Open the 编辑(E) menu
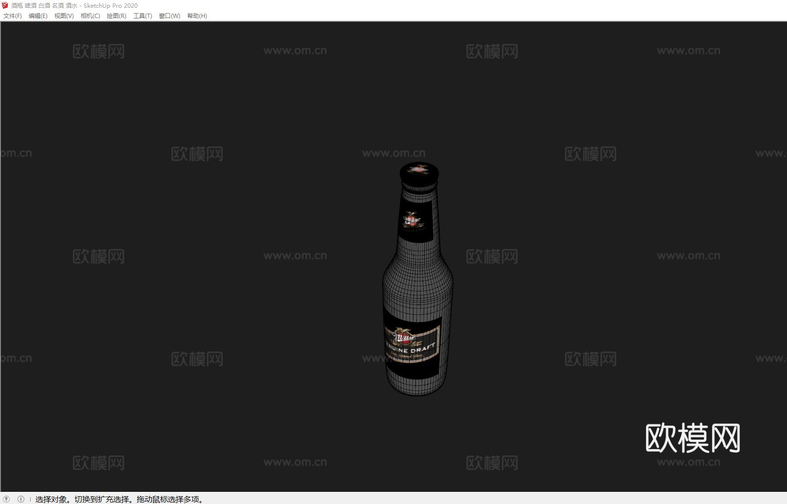The width and height of the screenshot is (787, 504). pyautogui.click(x=38, y=16)
